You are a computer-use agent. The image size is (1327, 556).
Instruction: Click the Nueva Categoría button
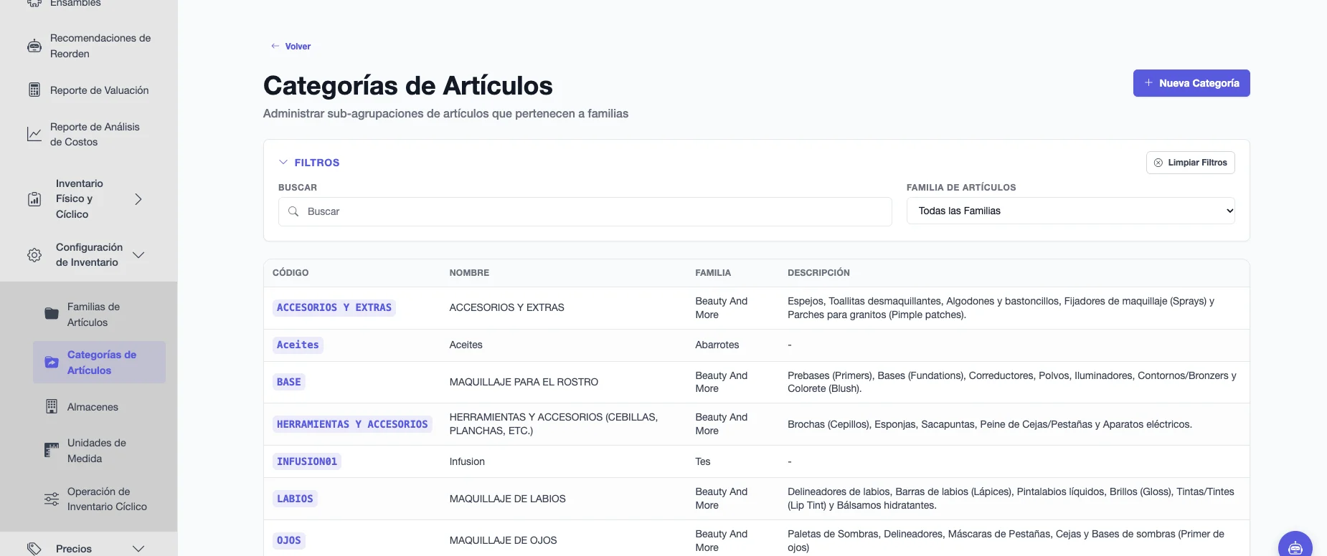1191,83
